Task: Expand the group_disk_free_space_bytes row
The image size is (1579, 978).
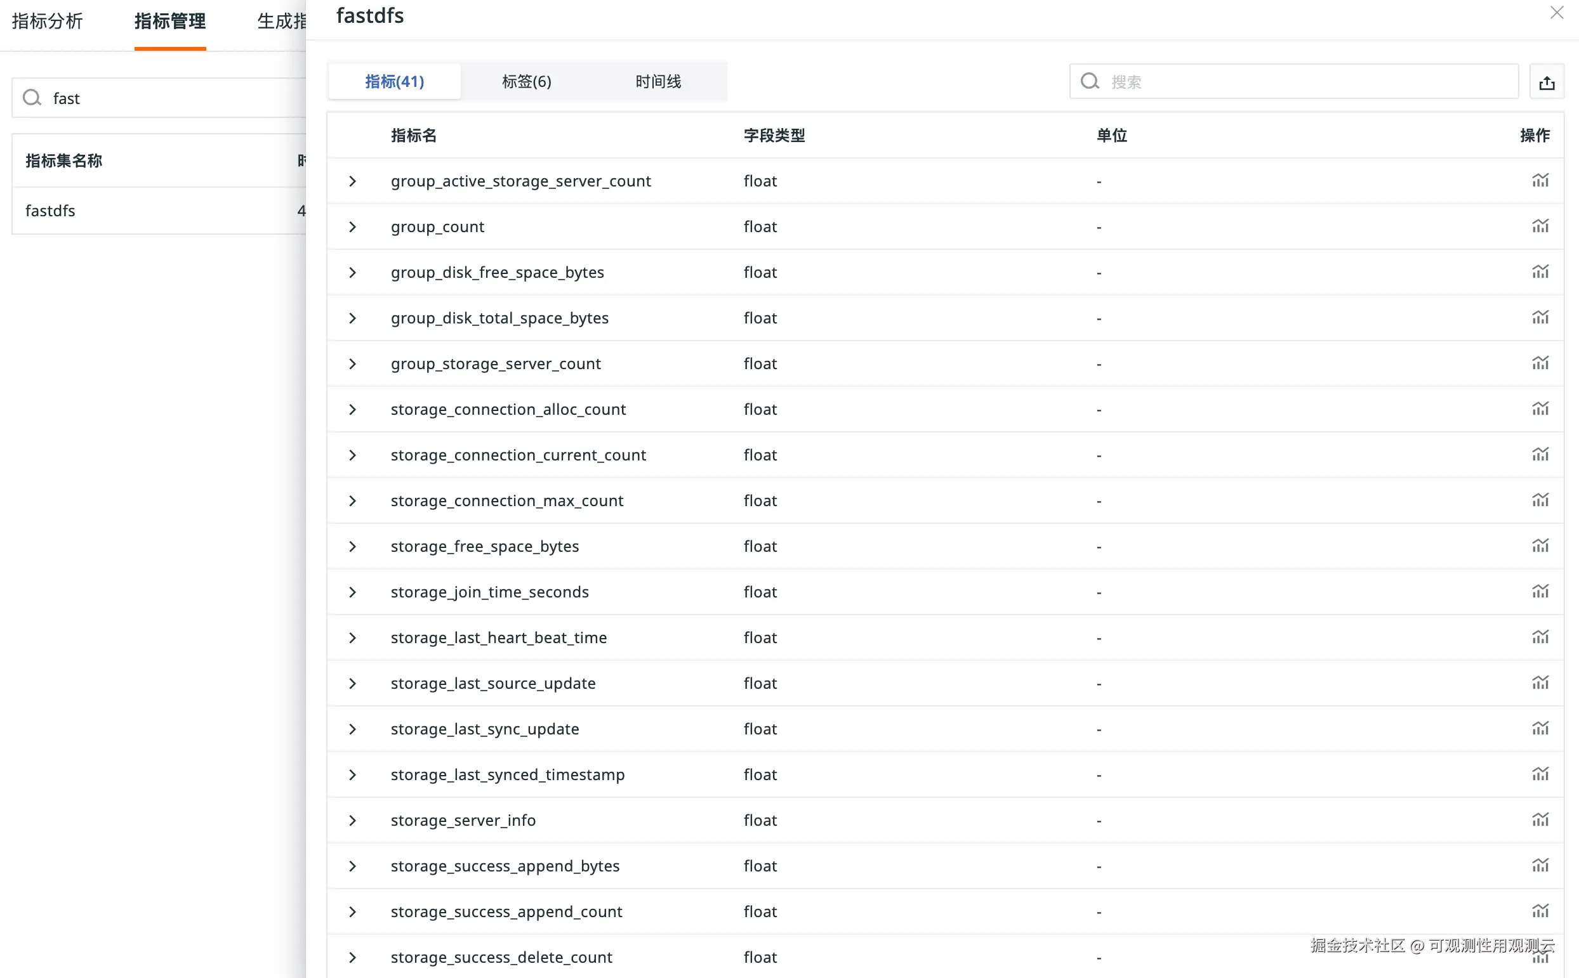Action: 352,272
